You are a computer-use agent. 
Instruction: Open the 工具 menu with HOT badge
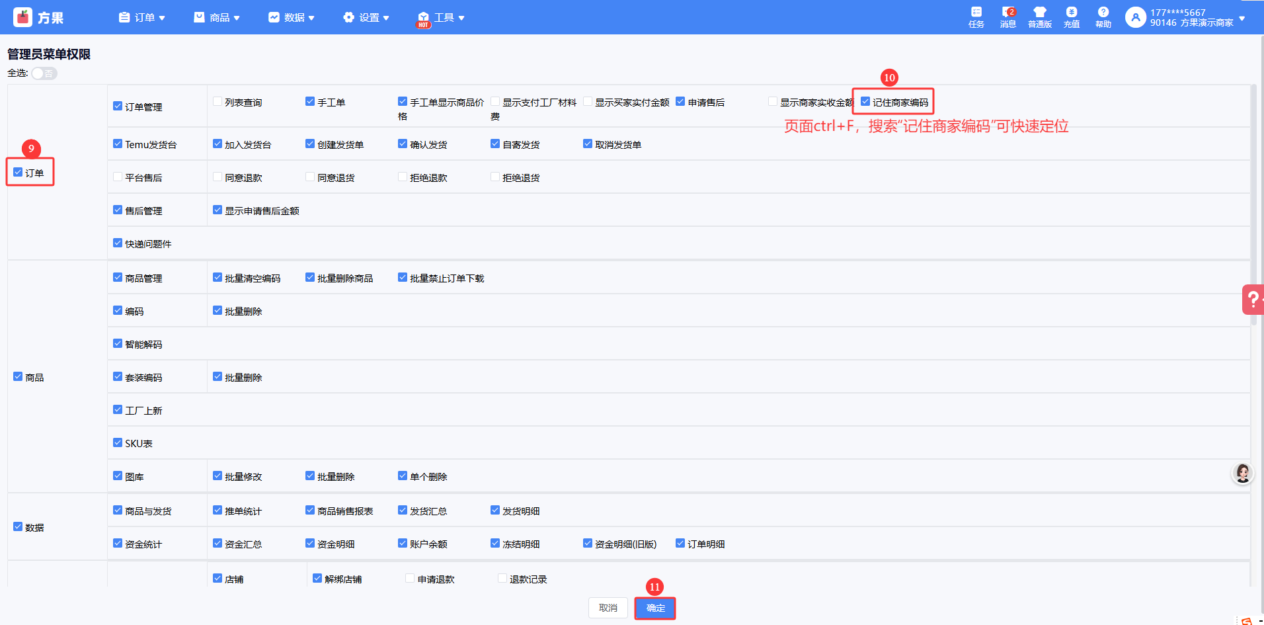(x=441, y=17)
